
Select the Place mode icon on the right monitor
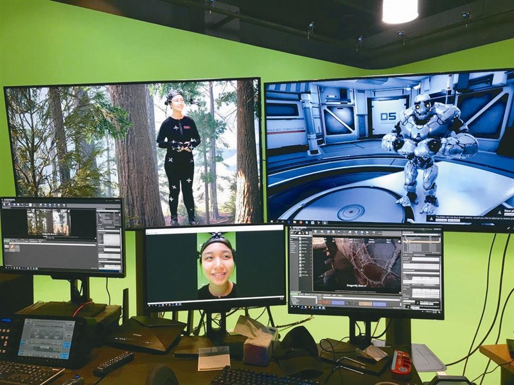pos(292,232)
